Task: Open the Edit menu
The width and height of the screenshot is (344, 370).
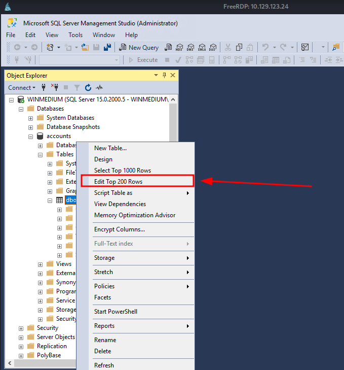Action: click(30, 35)
